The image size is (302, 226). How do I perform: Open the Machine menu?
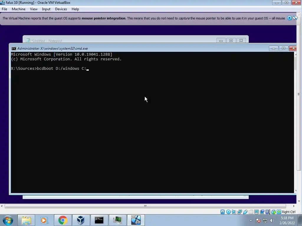(19, 9)
